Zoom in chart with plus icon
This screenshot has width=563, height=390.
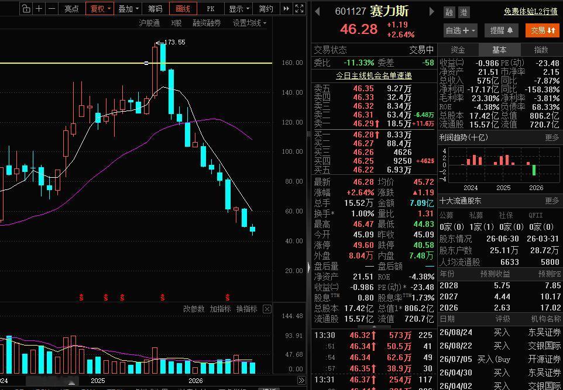point(39,9)
